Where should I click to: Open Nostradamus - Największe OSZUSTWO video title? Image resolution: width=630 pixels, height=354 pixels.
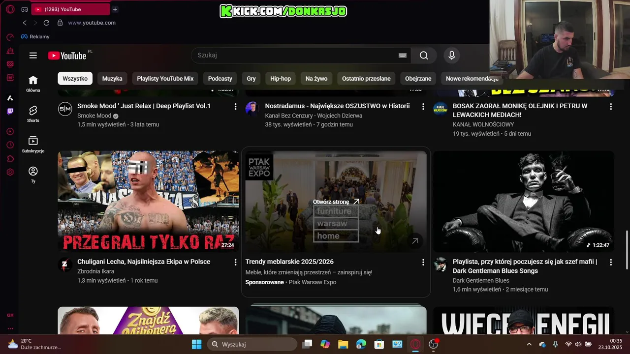[337, 106]
